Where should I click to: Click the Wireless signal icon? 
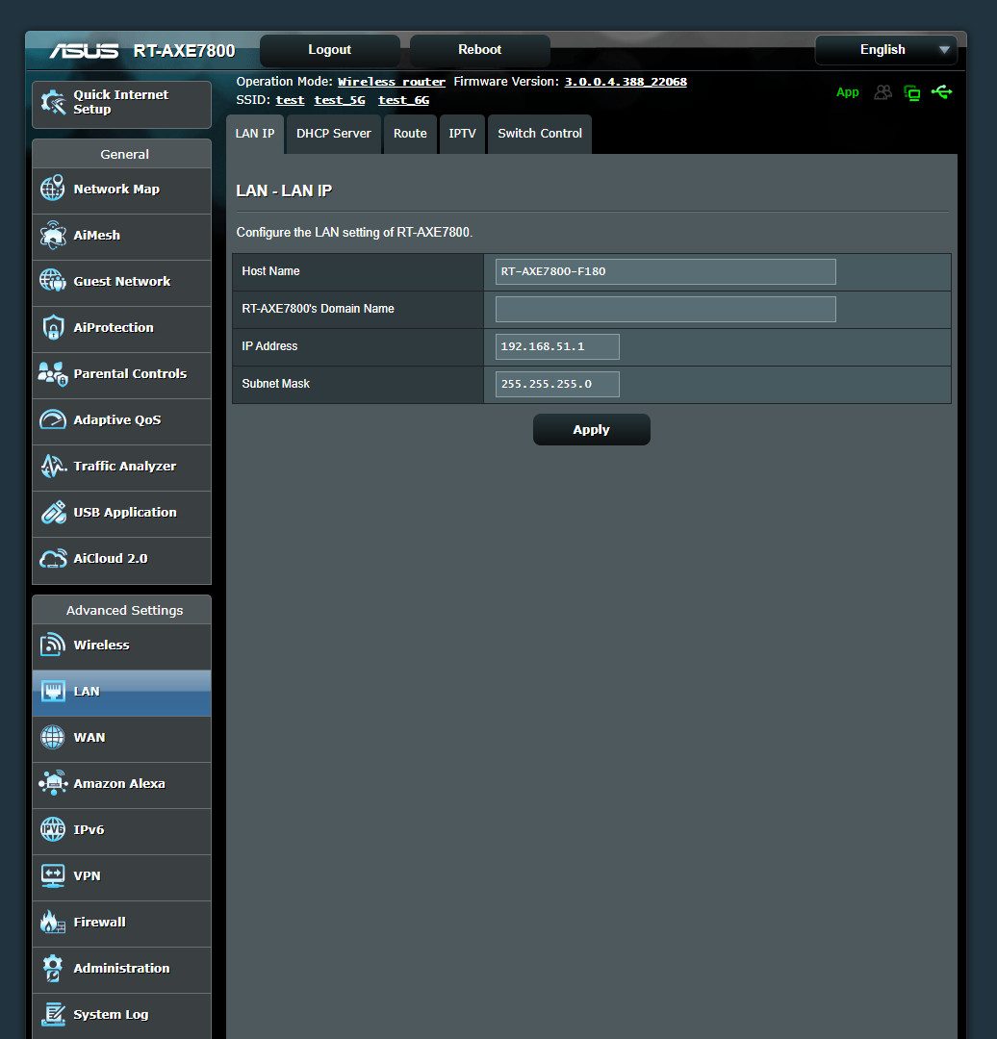click(x=52, y=645)
